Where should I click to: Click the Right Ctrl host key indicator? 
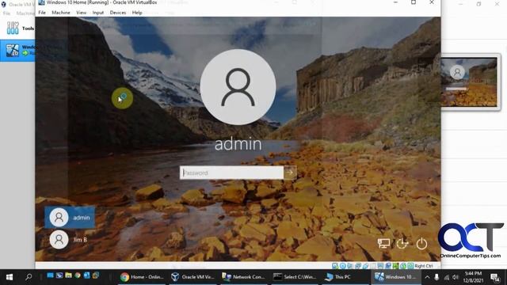tap(424, 266)
